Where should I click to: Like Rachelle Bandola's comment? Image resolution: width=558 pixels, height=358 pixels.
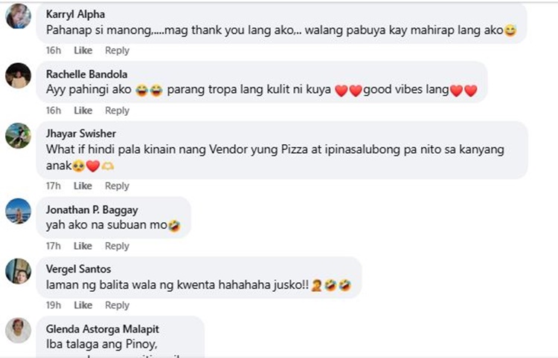[x=83, y=111]
